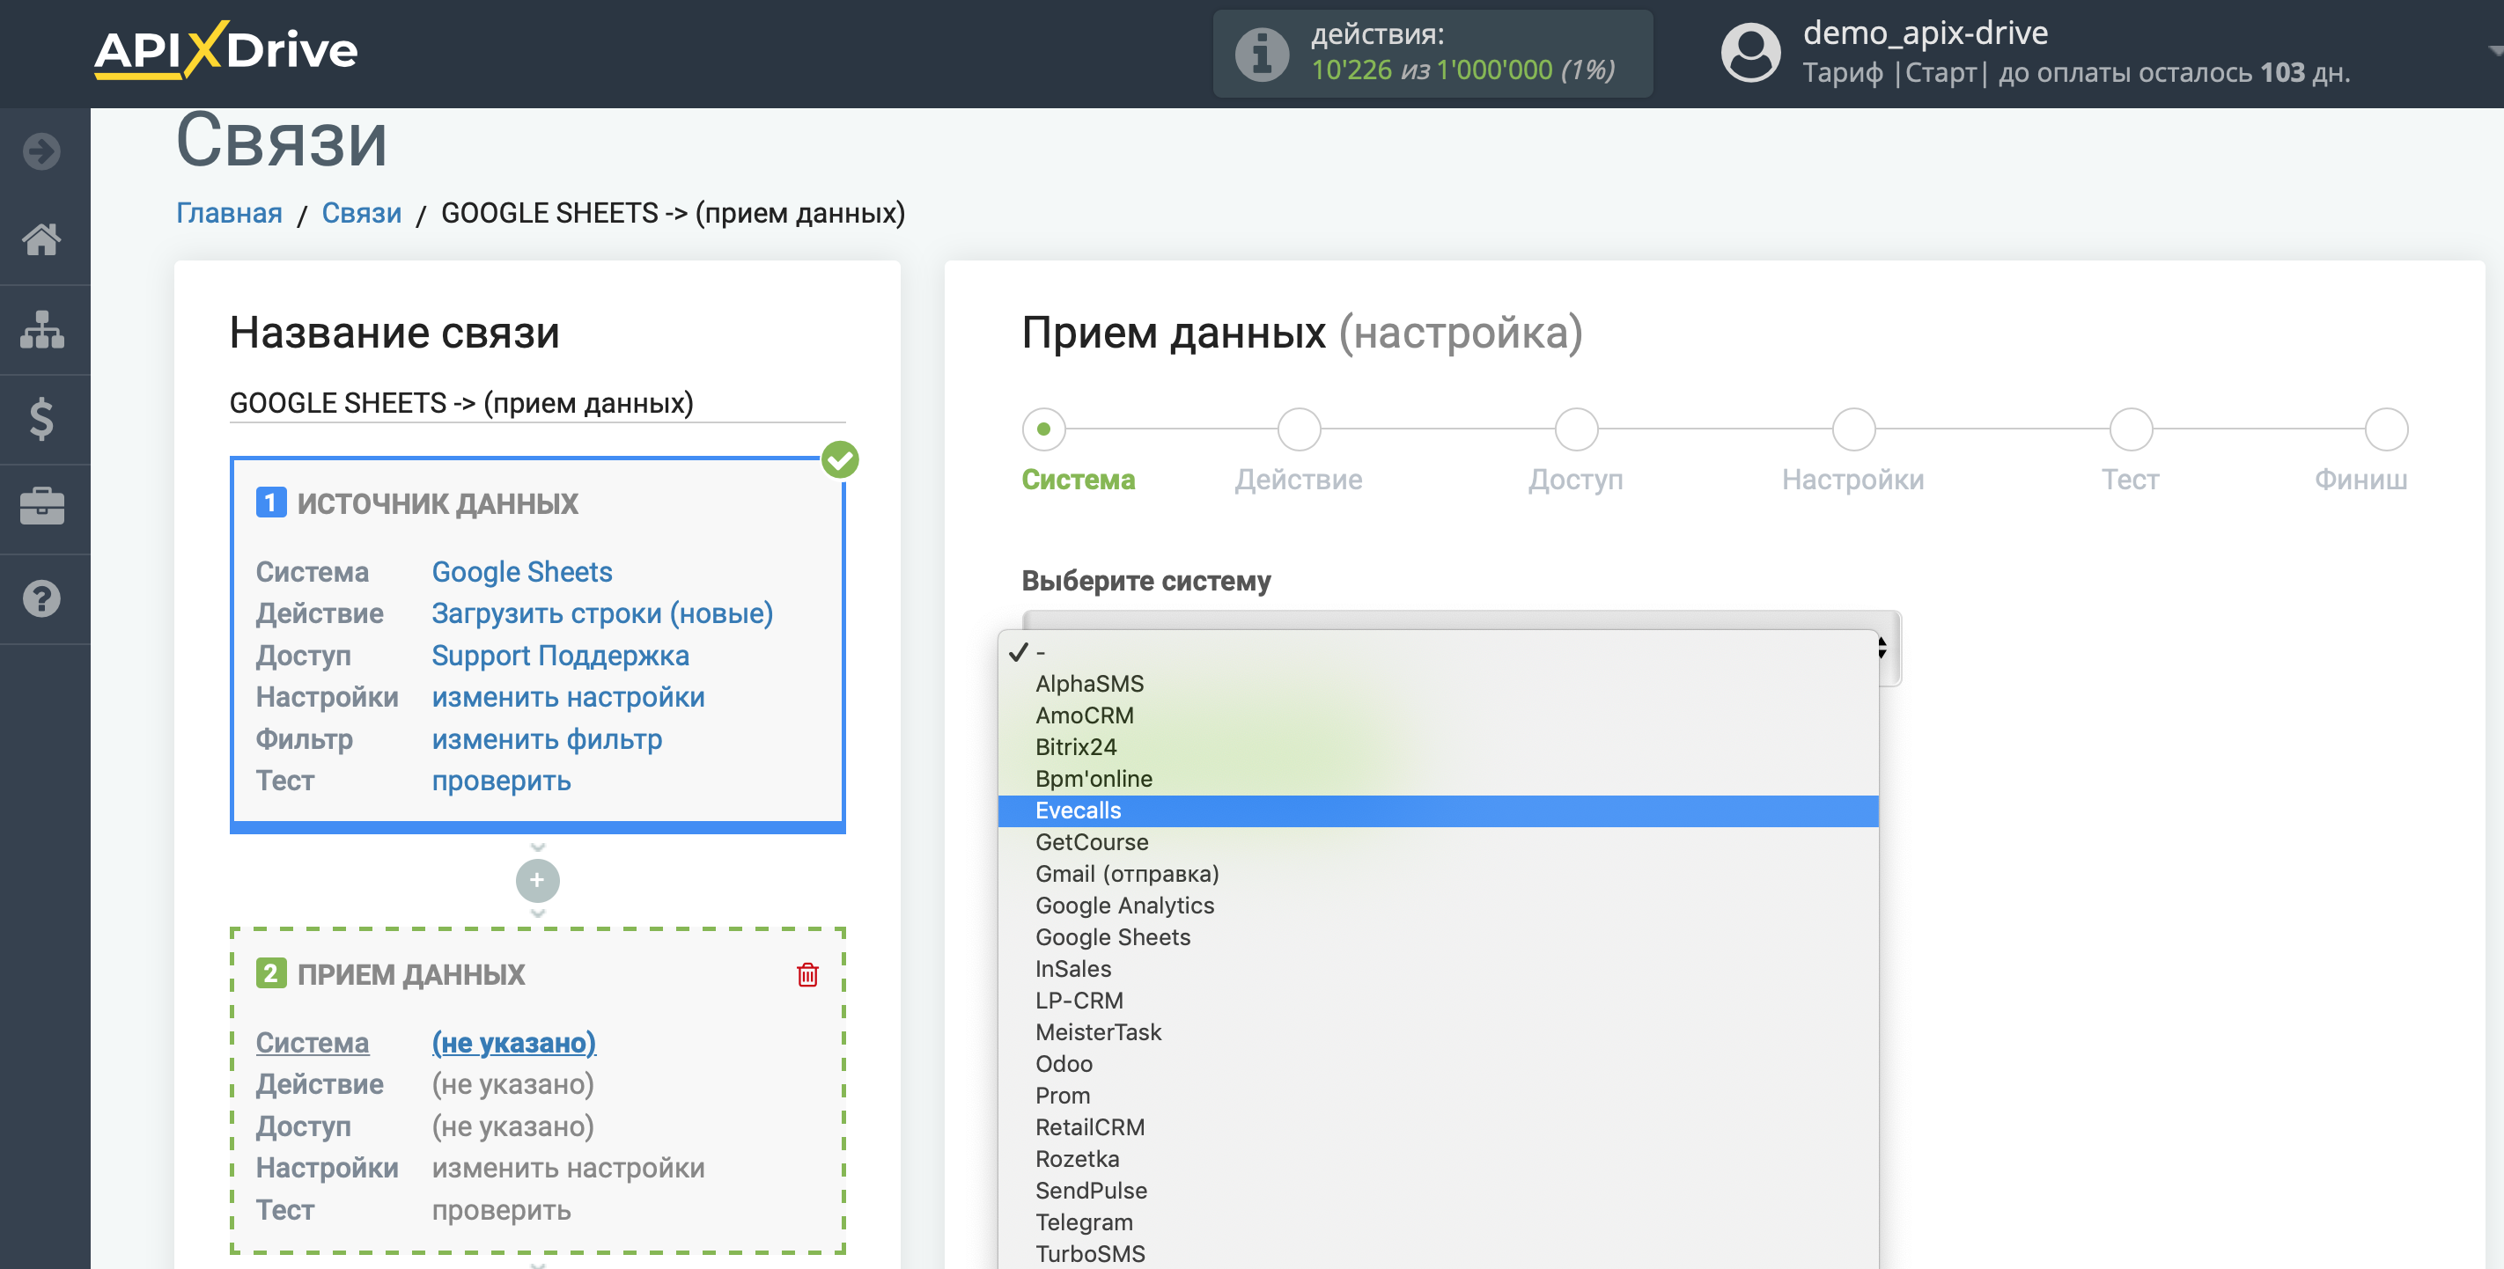Viewport: 2504px width, 1269px height.
Task: Select AlphaSMS from system list
Action: click(1438, 684)
